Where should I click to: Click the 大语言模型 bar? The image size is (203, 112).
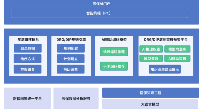150,104
